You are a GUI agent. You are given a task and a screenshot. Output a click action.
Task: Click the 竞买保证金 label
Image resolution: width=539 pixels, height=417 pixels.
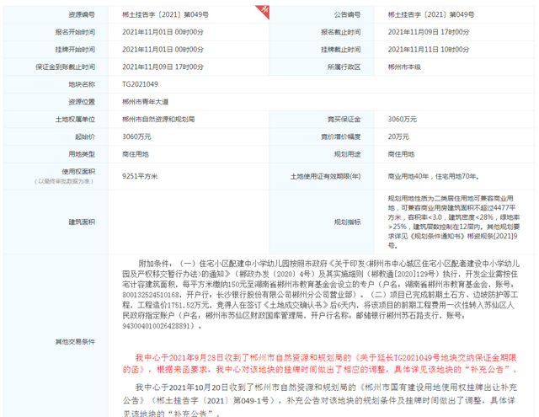[x=344, y=120]
